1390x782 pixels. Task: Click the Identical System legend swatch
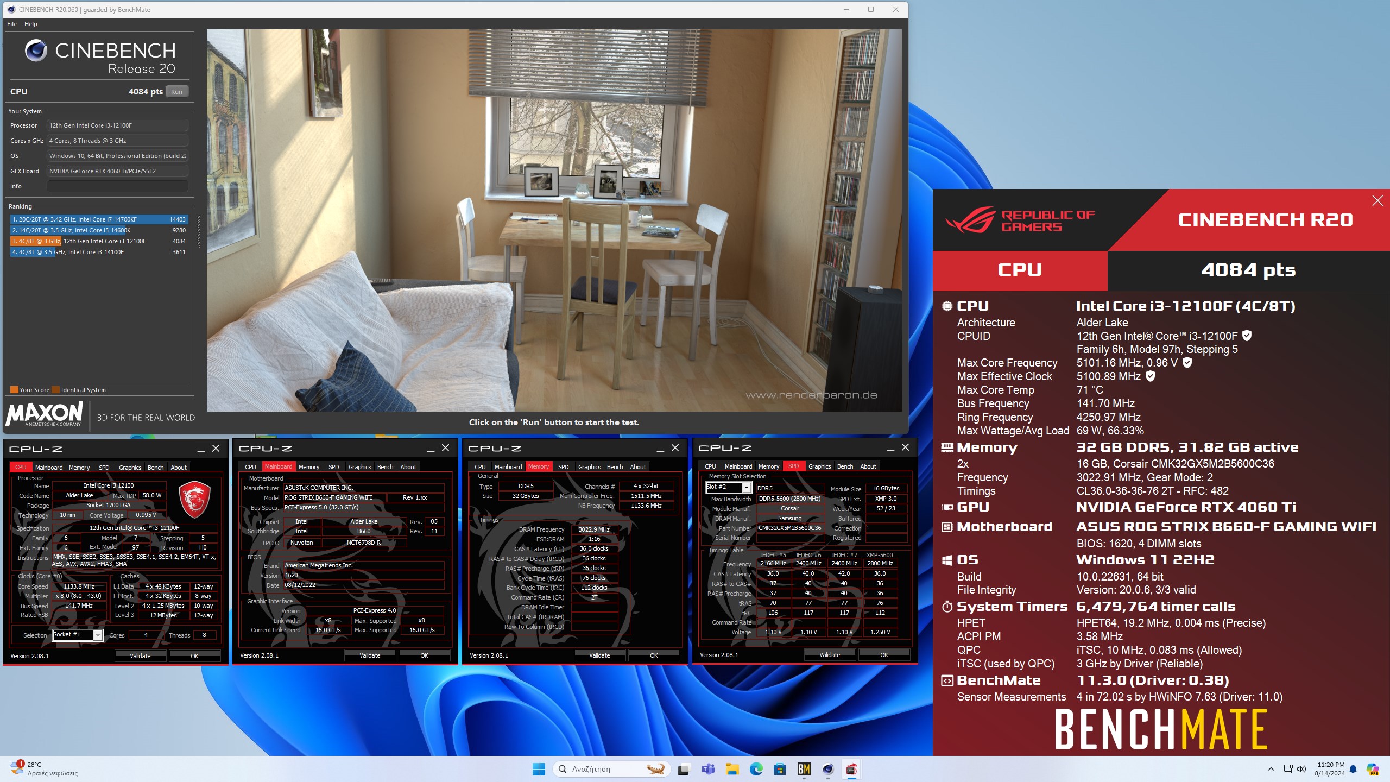point(55,390)
